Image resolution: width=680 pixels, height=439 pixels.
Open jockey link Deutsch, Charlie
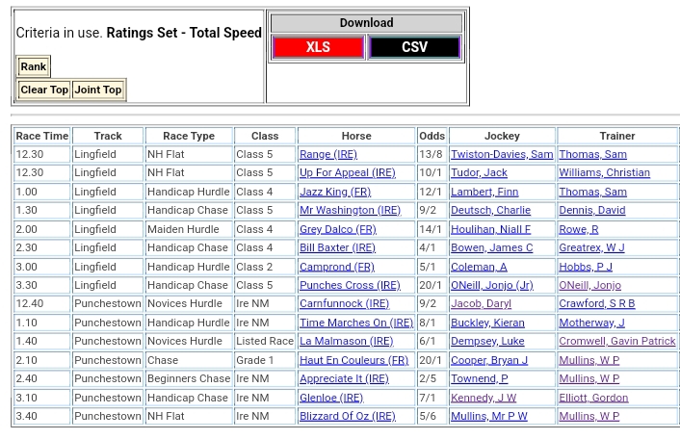[x=490, y=210]
